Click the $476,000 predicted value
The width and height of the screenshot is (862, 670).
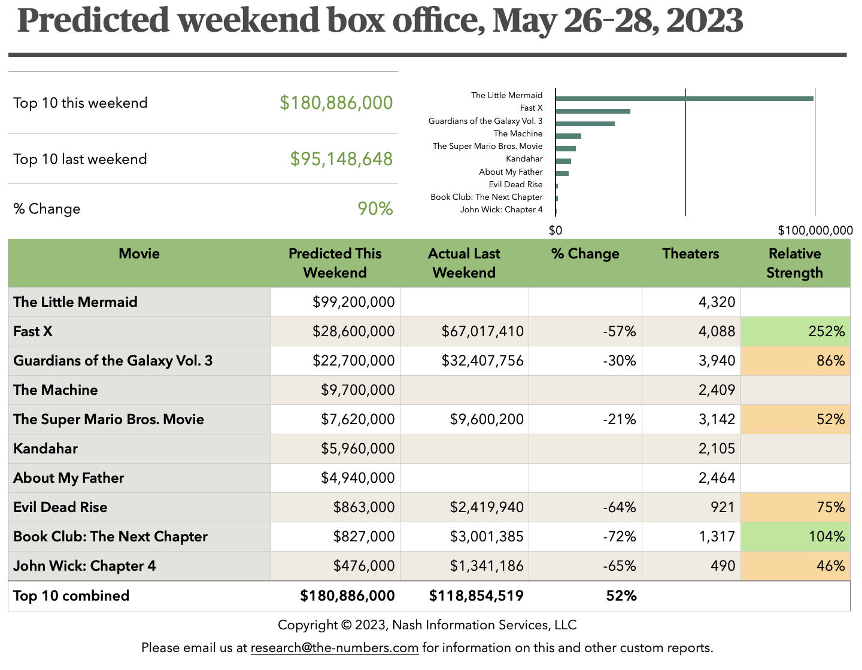pos(364,566)
